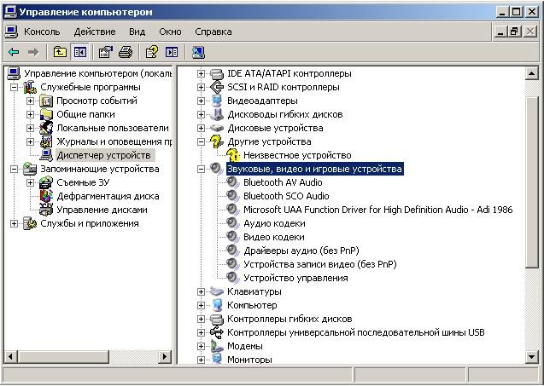Select Драйверы аудио (без PnP) entry
544x386 pixels.
301,251
